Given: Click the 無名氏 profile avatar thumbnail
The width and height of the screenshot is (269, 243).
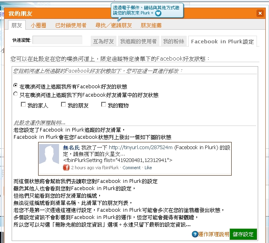Looking at the screenshot, I should point(49,154).
